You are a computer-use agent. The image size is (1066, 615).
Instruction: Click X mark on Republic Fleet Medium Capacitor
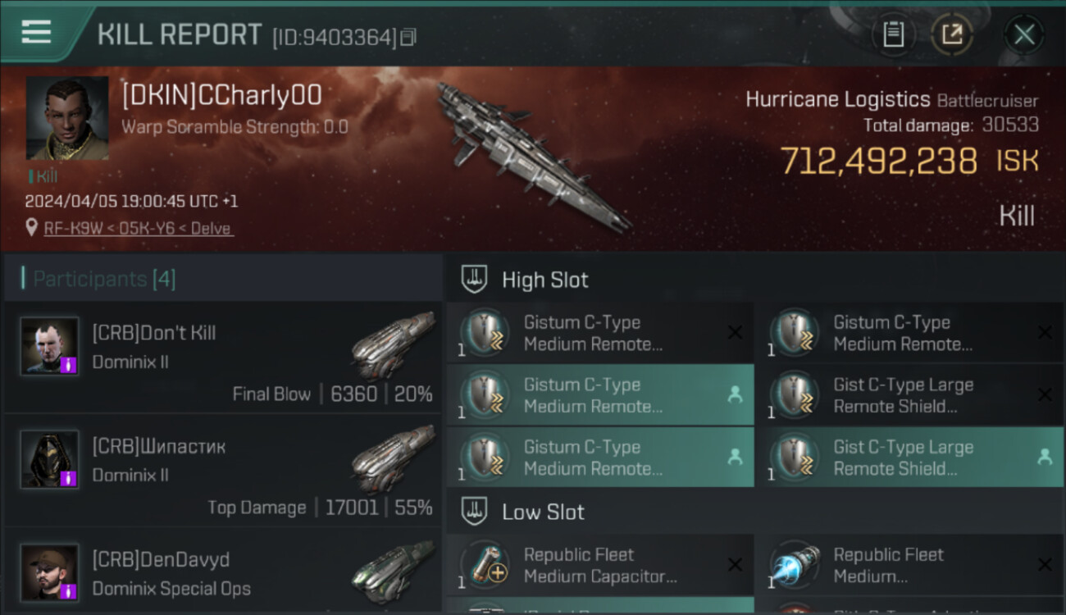click(x=735, y=565)
